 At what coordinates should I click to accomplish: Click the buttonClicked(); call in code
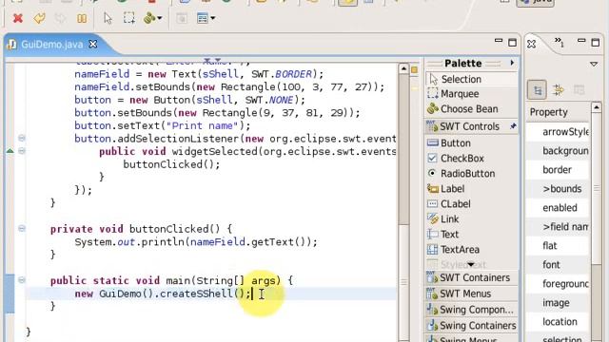tap(171, 164)
